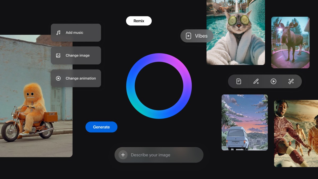Viewport: 318px width, 179px height.
Task: Open the magic wand effects icon
Action: coord(291,81)
